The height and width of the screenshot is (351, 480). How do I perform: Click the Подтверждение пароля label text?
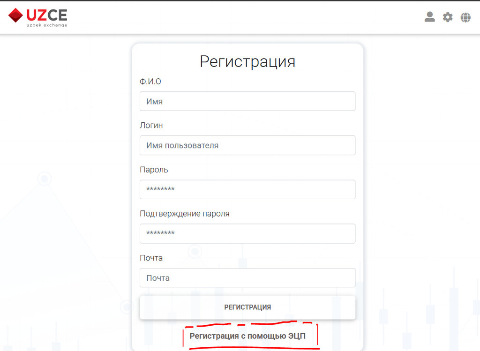184,214
